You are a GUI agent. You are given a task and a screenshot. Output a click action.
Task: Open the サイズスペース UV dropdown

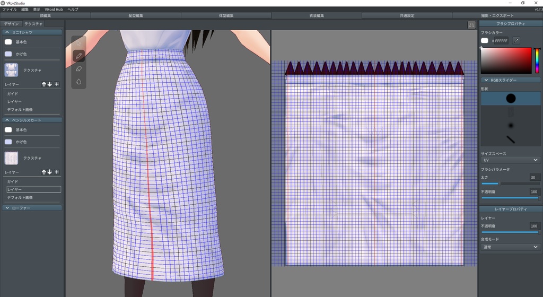tap(511, 160)
